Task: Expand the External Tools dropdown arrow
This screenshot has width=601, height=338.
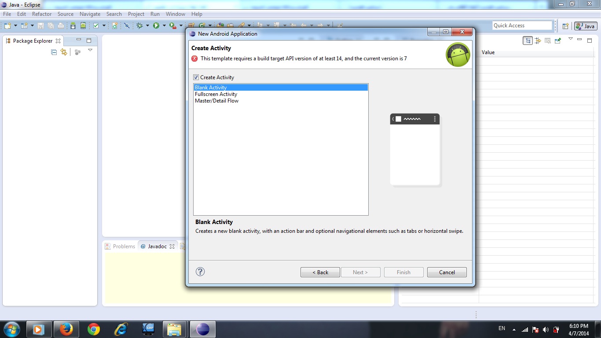Action: (x=181, y=26)
